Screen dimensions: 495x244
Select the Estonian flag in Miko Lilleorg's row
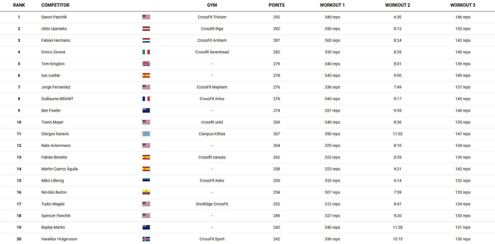146,180
